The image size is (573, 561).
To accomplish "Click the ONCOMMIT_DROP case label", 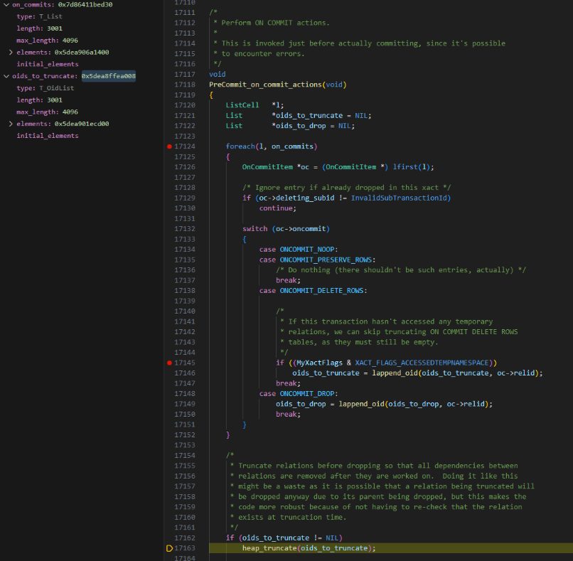I will 309,394.
